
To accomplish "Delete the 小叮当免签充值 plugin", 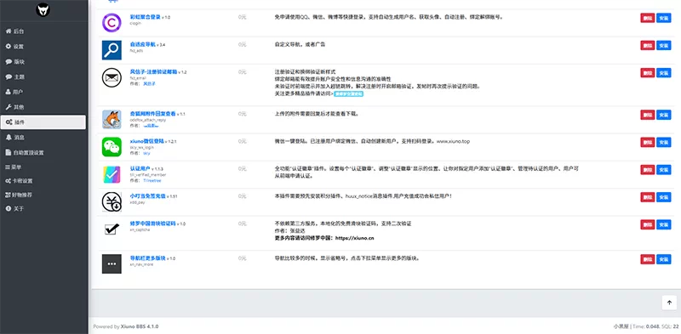I will pos(647,197).
